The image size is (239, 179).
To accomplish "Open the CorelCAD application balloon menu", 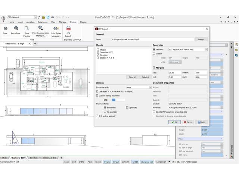I will tap(3, 19).
